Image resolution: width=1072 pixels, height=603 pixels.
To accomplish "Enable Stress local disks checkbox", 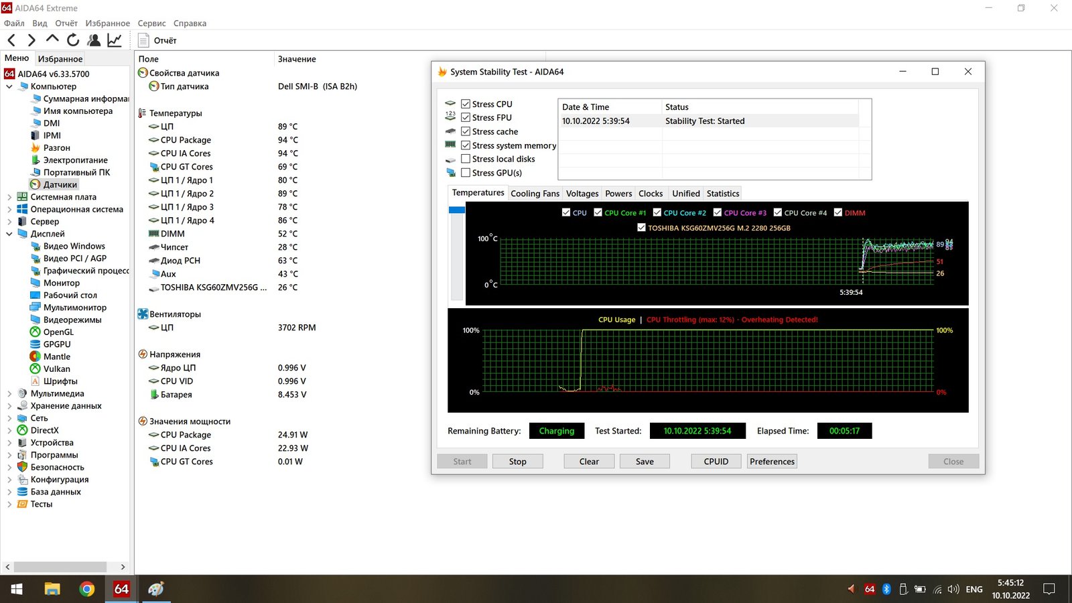I will pos(466,159).
